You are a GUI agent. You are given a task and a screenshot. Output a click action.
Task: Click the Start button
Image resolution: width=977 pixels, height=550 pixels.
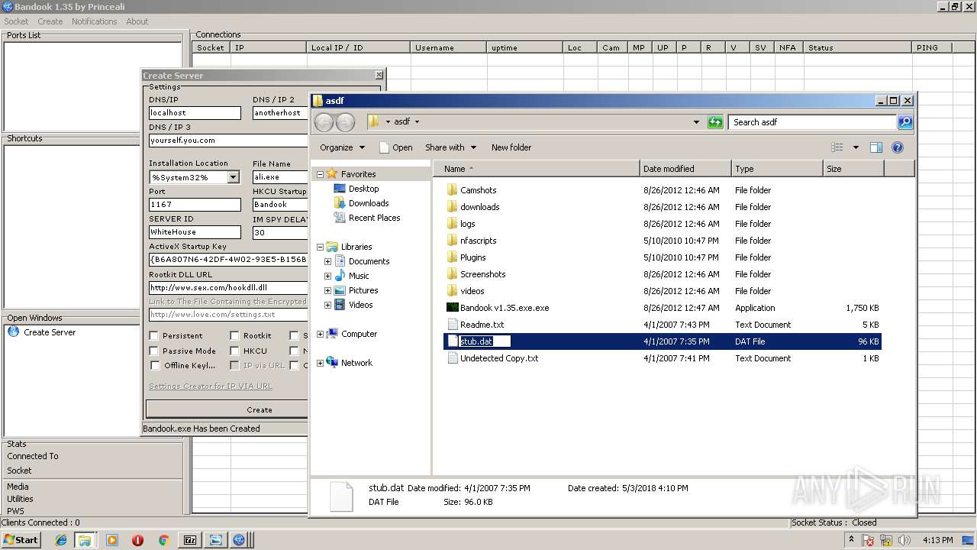pyautogui.click(x=21, y=540)
